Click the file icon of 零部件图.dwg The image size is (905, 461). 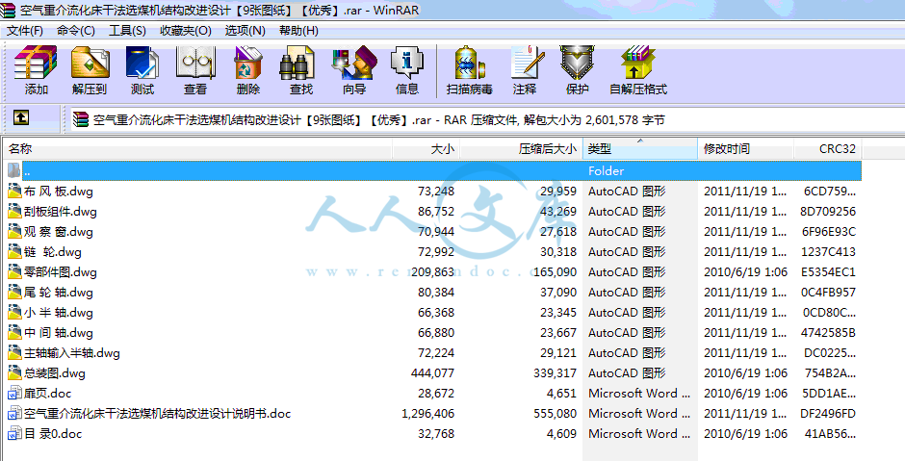click(x=14, y=271)
